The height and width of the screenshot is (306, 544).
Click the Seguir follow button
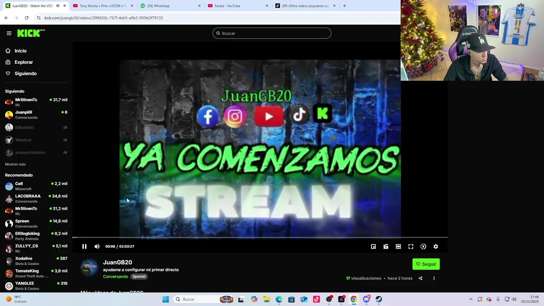(x=426, y=264)
